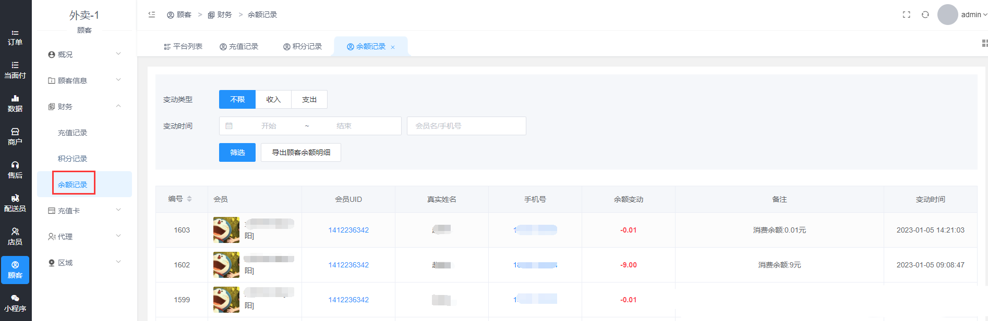
Task: Collapse the 财务 menu
Action: click(85, 106)
